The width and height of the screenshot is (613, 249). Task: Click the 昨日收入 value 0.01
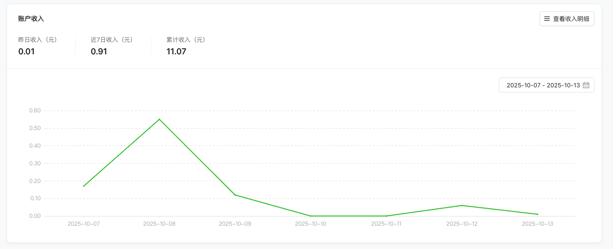coord(26,52)
